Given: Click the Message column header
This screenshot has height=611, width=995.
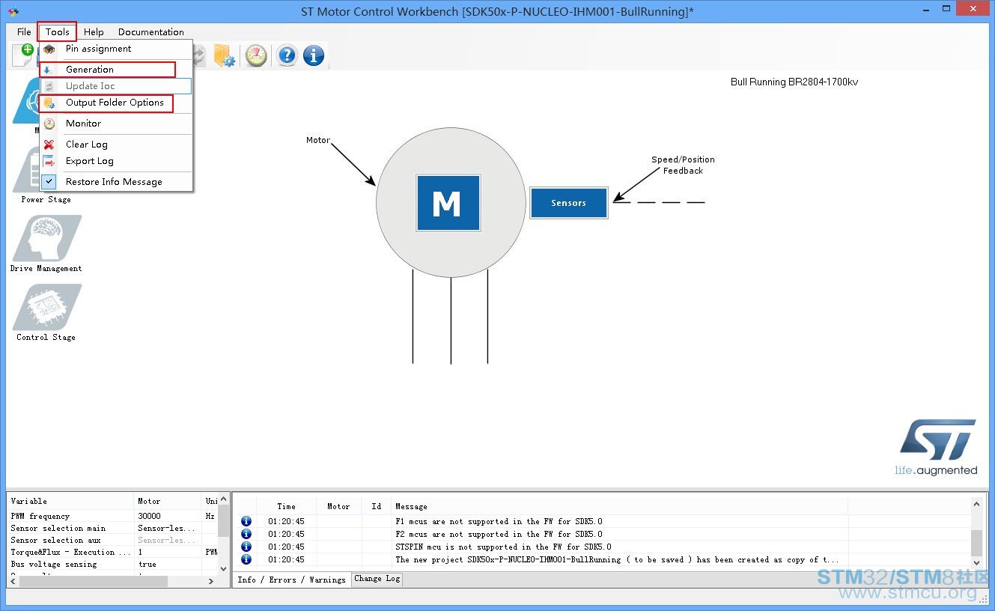Looking at the screenshot, I should (x=619, y=506).
